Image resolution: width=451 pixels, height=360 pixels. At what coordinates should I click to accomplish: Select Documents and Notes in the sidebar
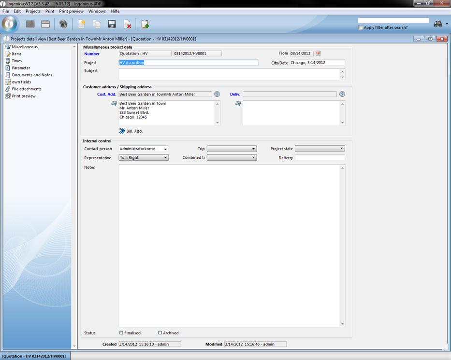coord(32,75)
